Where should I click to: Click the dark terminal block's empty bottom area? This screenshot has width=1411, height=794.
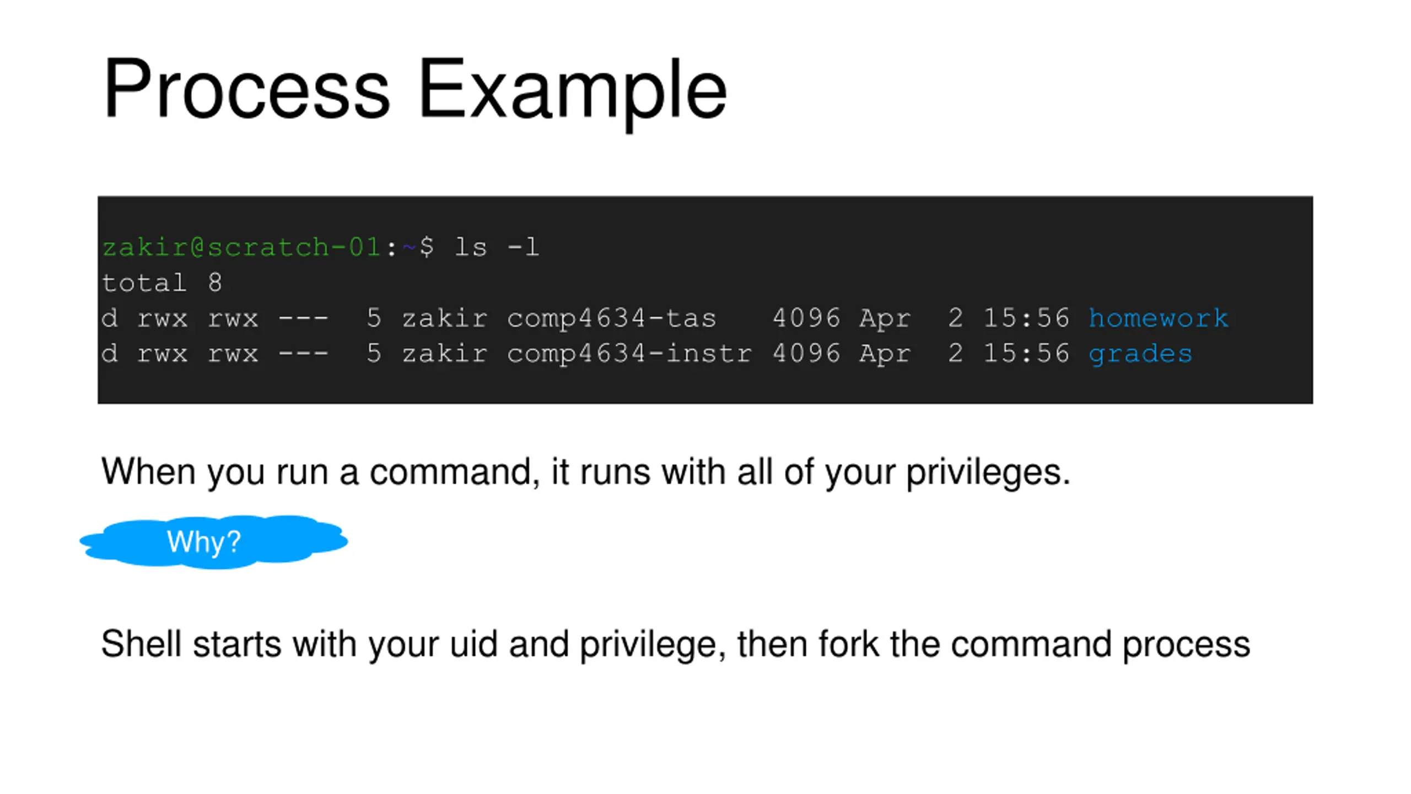click(705, 387)
